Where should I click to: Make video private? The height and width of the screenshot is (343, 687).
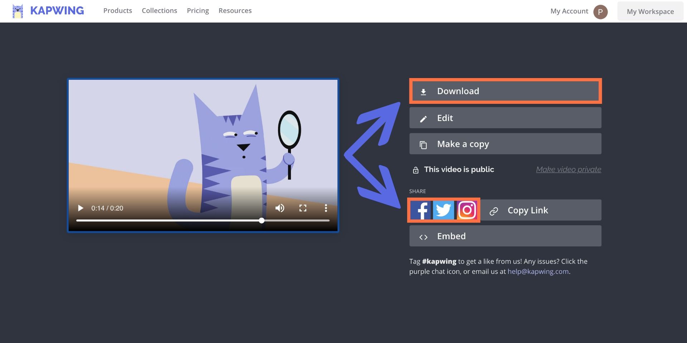[568, 169]
